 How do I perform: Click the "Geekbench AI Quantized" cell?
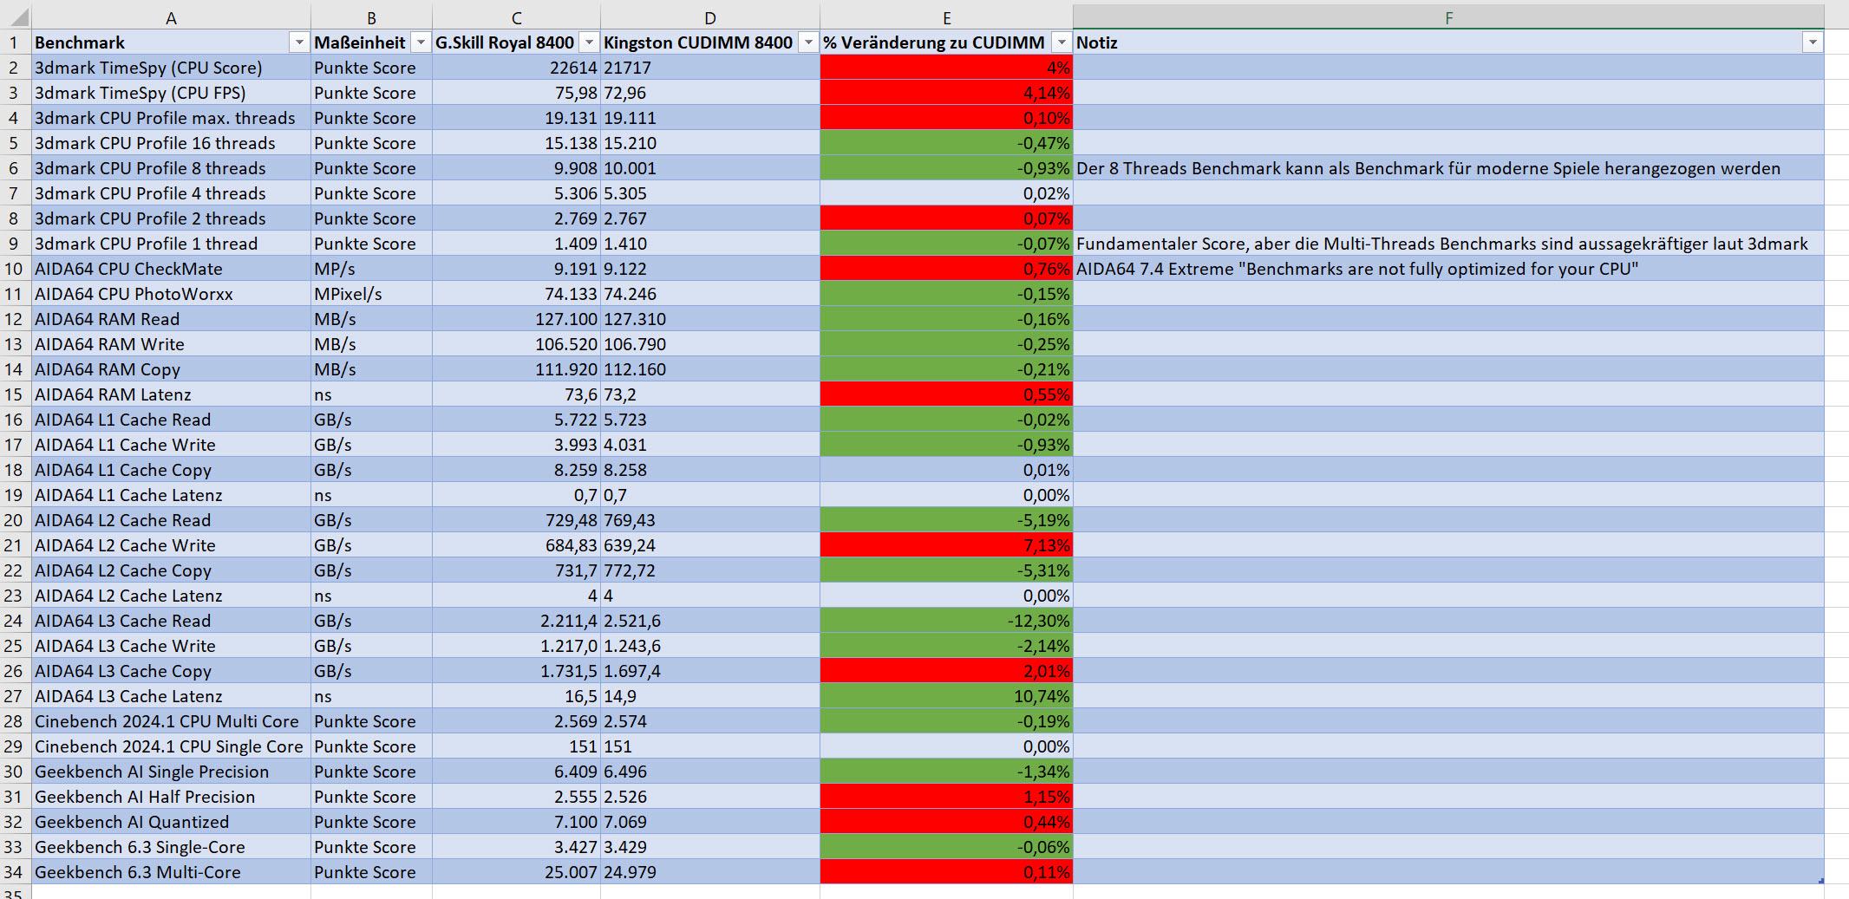click(171, 822)
